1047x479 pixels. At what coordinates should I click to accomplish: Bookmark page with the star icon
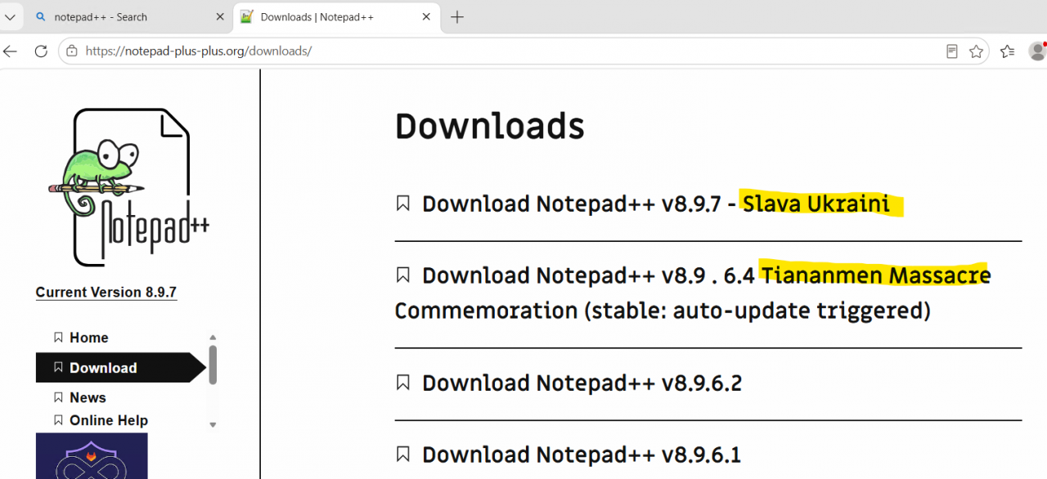[x=976, y=51]
